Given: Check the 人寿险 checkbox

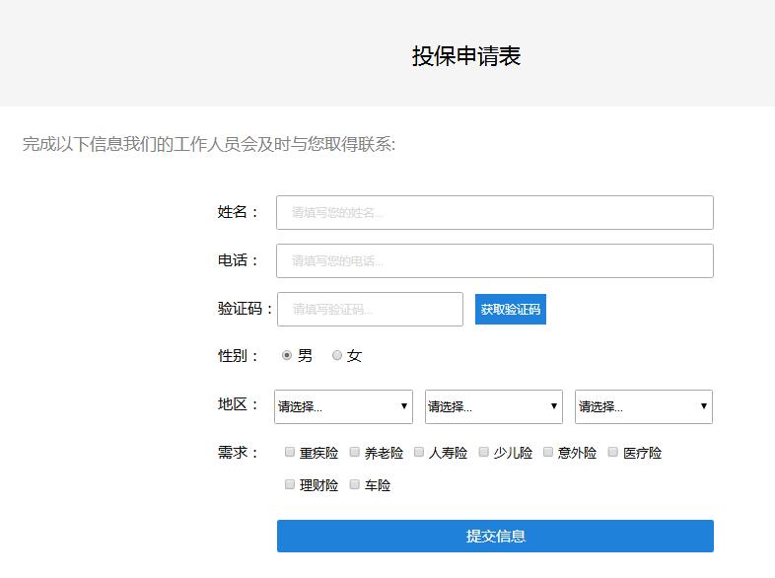Looking at the screenshot, I should coord(419,452).
